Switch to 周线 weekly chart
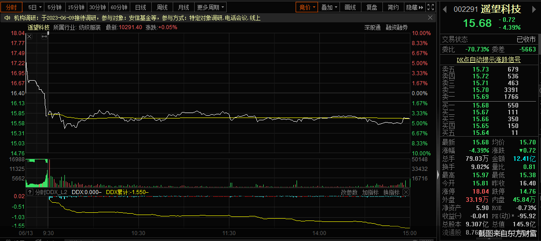The width and height of the screenshot is (541, 241). (x=162, y=7)
